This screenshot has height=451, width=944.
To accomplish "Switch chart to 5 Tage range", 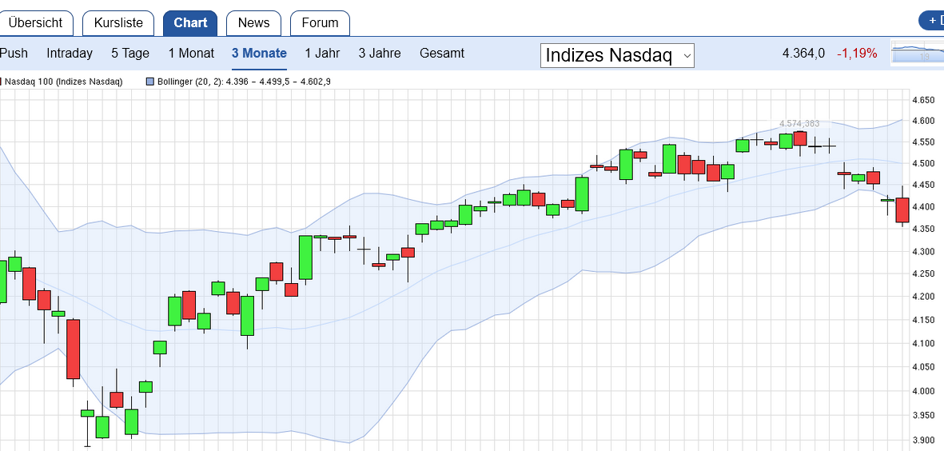I will pyautogui.click(x=130, y=54).
